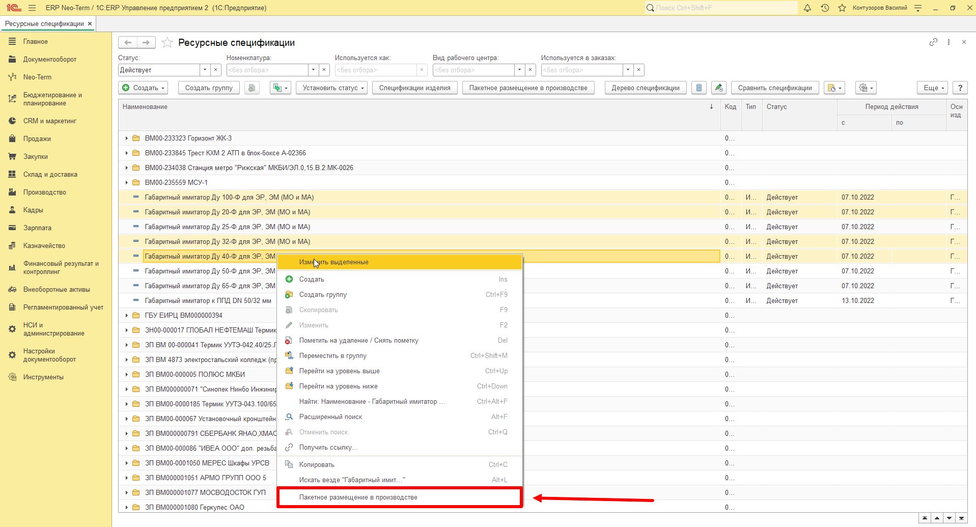976x527 pixels.
Task: Expand folder ВМ00-233323 Горизонт ЖК-3
Action: click(127, 138)
